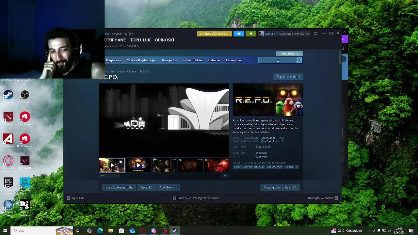Select the OBS Studio desktop icon
Image resolution: width=418 pixels, height=235 pixels.
24,97
